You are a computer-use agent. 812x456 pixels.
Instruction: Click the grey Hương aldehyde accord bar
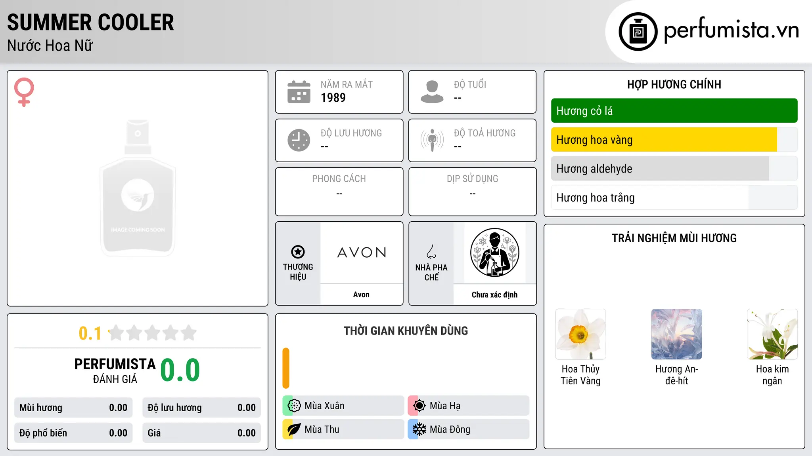(x=660, y=169)
